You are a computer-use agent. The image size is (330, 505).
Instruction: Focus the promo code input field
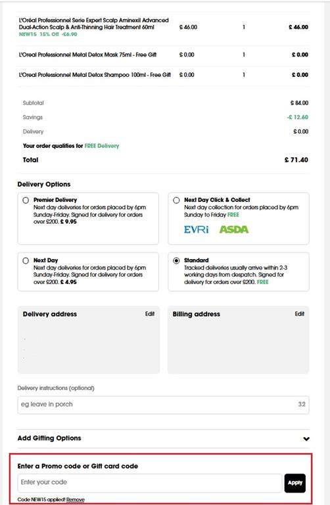click(x=150, y=483)
